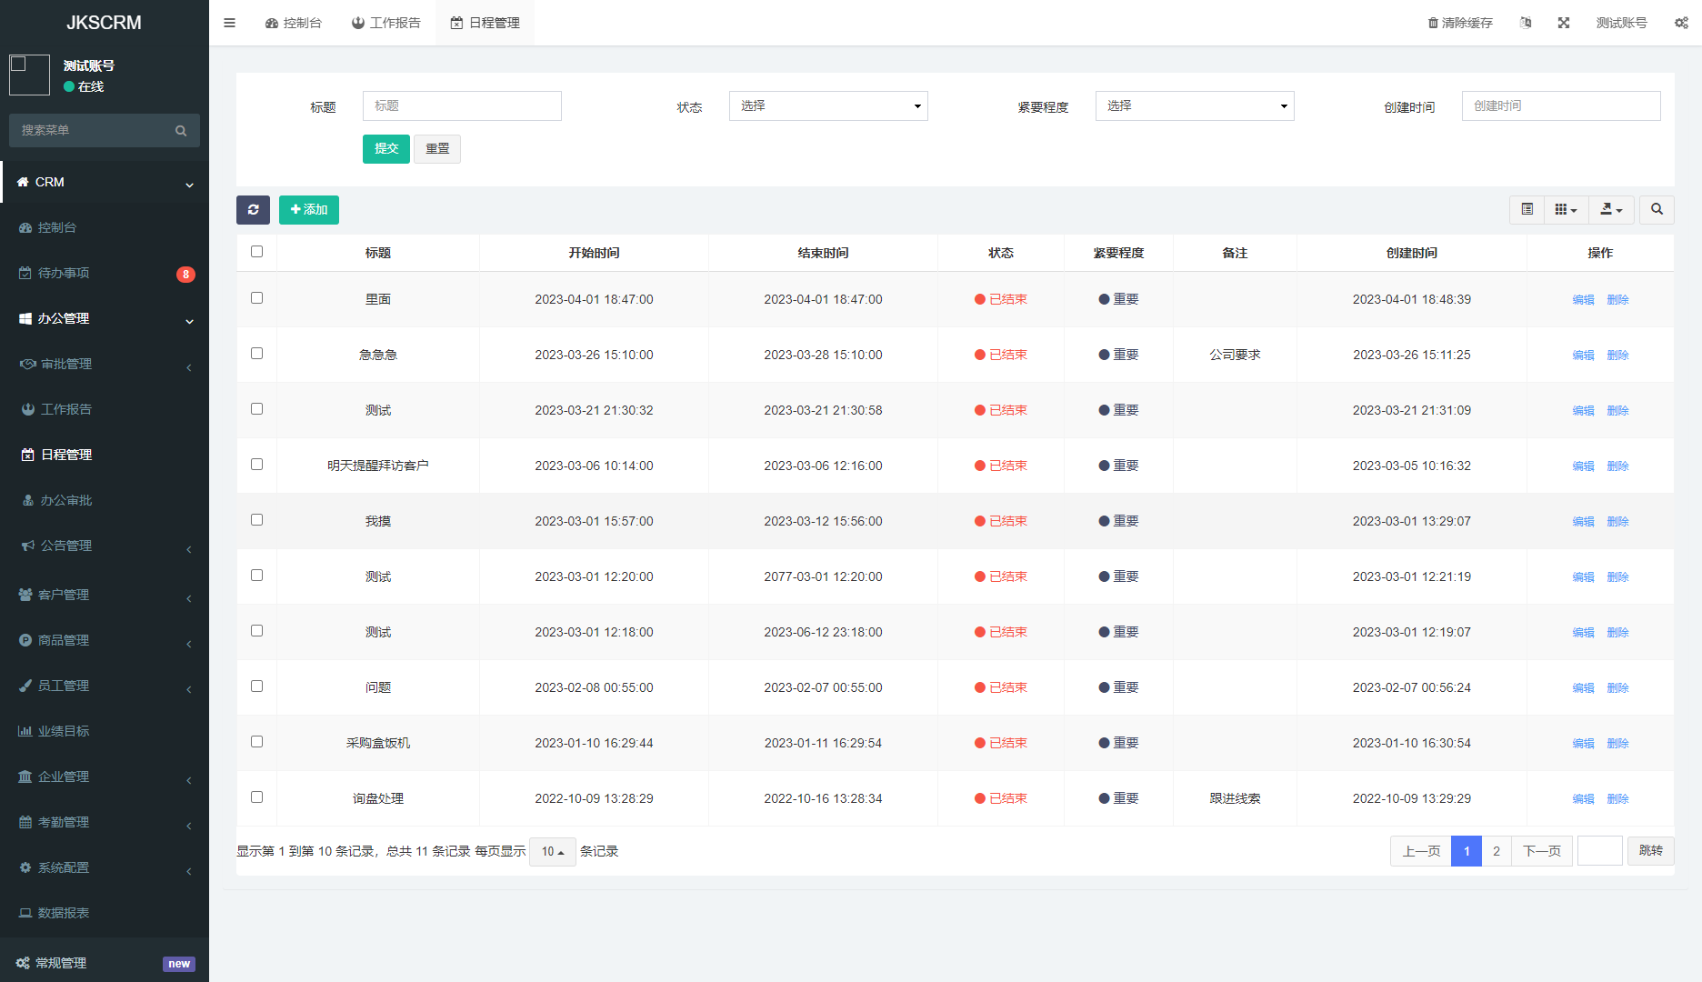This screenshot has width=1702, height=982.
Task: Open 办公审批 in the sidebar
Action: [x=105, y=500]
